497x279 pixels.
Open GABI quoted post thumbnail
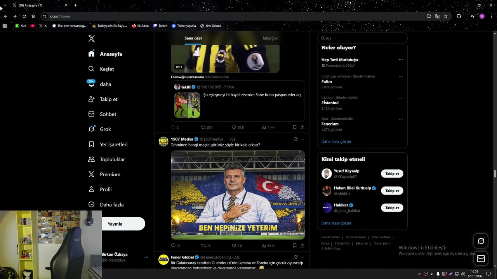[x=187, y=105]
